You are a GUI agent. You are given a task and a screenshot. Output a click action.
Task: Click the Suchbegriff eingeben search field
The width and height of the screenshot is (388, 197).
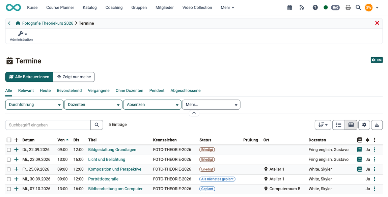[48, 125]
